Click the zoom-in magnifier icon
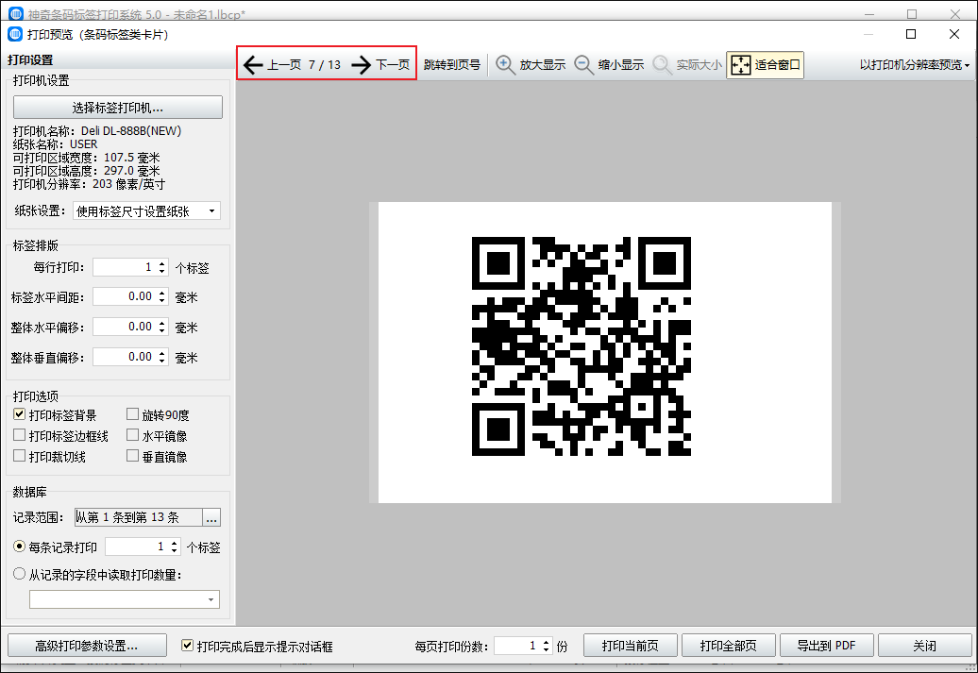The width and height of the screenshot is (978, 673). point(505,65)
